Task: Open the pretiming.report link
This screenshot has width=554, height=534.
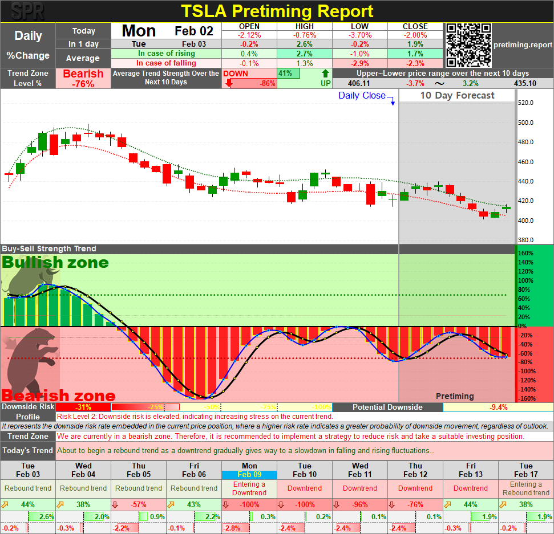Action: (x=523, y=45)
